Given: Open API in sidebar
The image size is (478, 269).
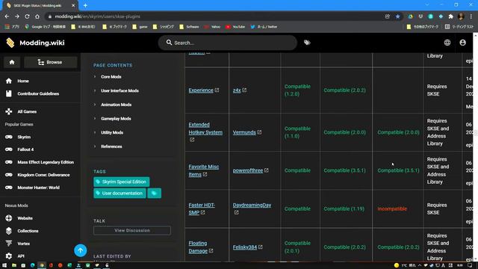Looking at the screenshot, I should [21, 256].
